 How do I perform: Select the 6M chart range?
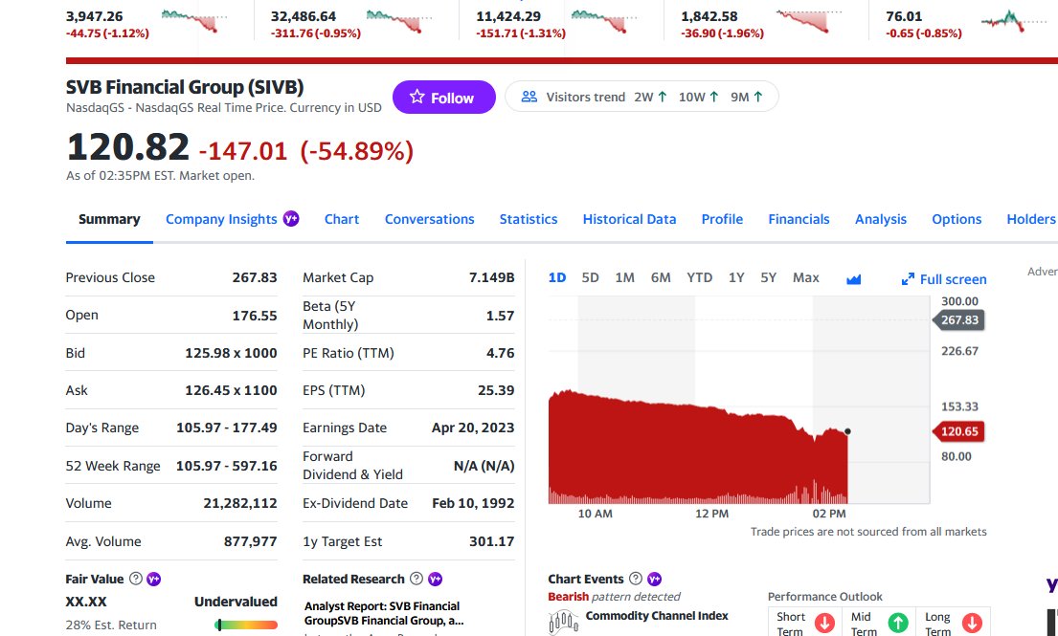[661, 277]
